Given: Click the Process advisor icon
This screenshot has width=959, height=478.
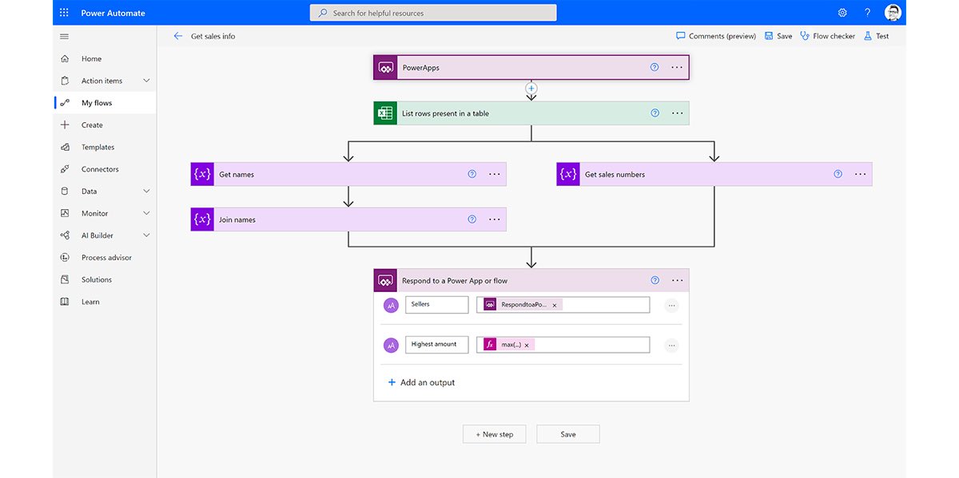Looking at the screenshot, I should coord(65,258).
